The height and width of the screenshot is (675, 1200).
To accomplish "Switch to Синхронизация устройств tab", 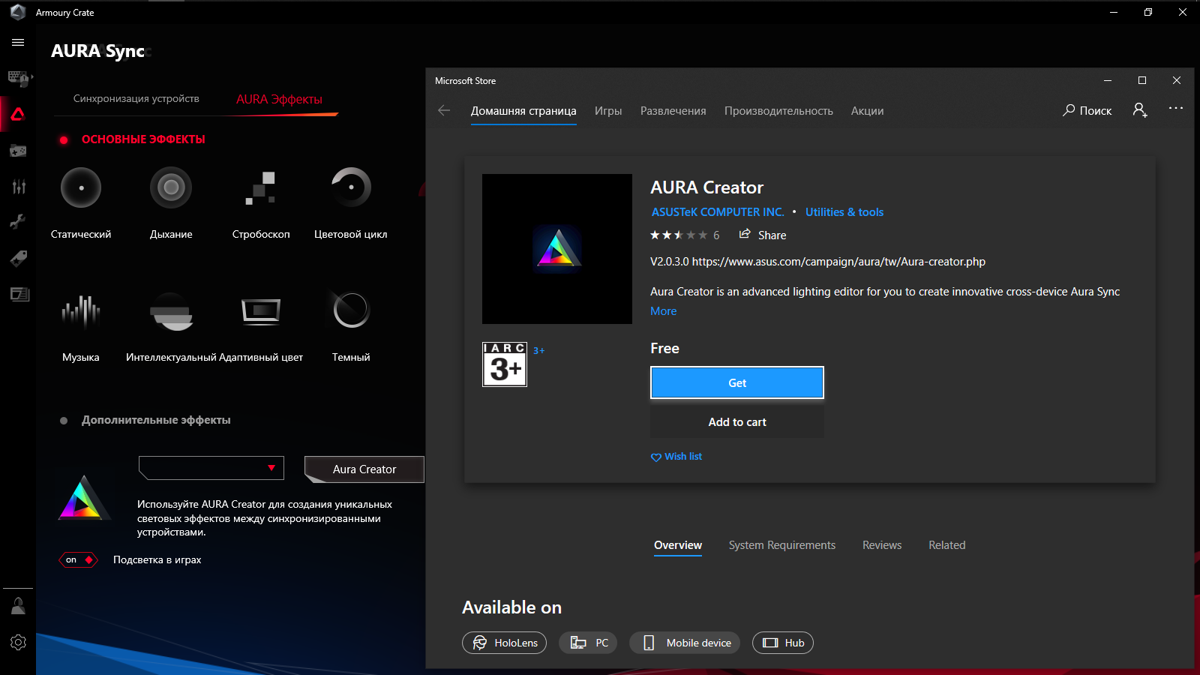I will point(136,99).
